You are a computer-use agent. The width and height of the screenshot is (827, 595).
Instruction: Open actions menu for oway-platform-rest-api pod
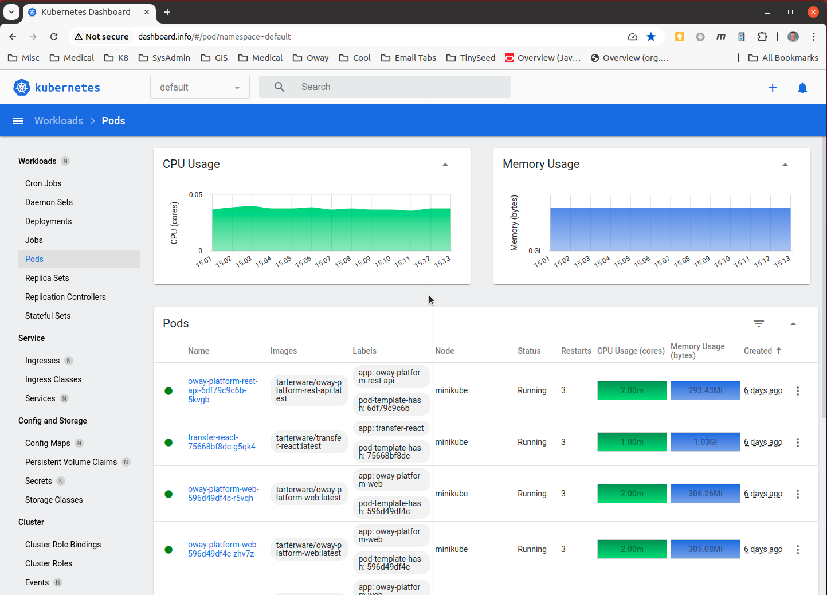point(798,391)
